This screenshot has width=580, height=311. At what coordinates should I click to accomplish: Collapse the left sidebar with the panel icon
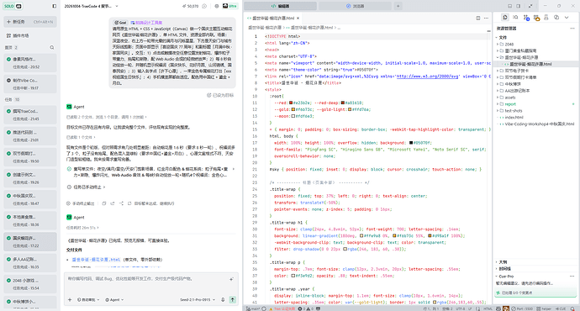[x=55, y=6]
